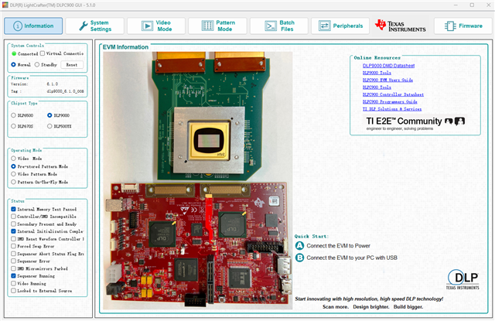Select the Standby radio button
495x321 pixels.
pos(37,64)
